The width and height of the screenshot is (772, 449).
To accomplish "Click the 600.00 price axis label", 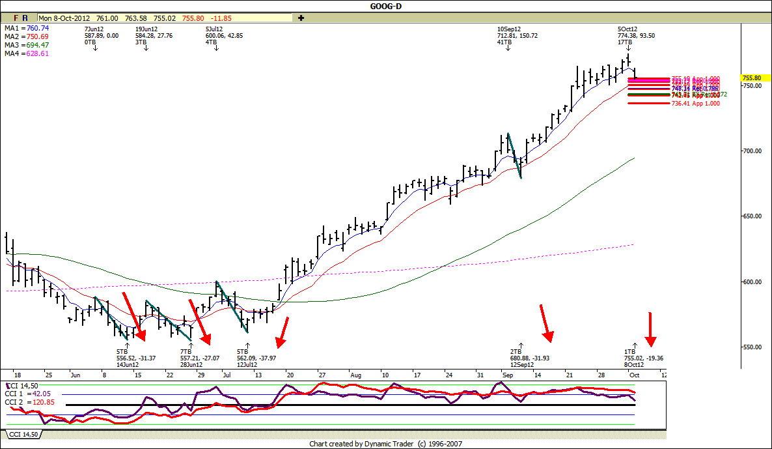I will click(752, 282).
